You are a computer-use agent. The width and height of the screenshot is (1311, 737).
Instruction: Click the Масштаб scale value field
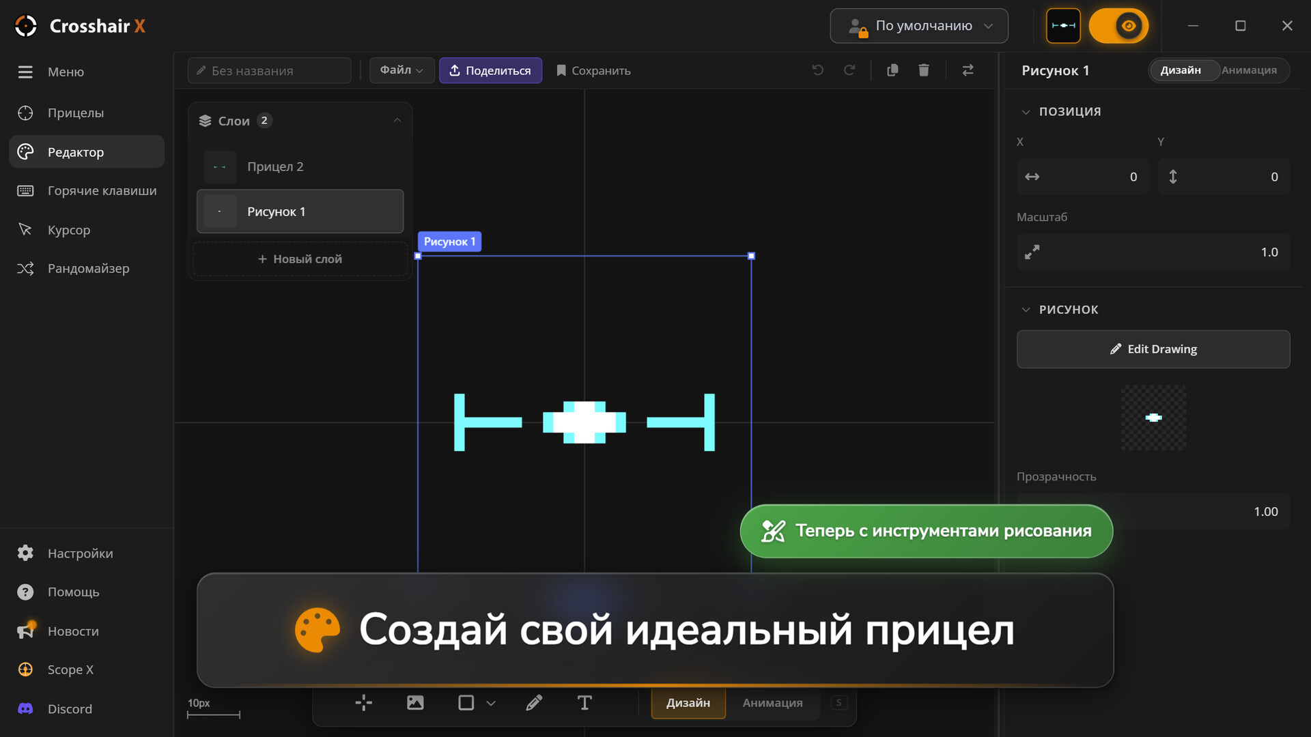(x=1153, y=252)
